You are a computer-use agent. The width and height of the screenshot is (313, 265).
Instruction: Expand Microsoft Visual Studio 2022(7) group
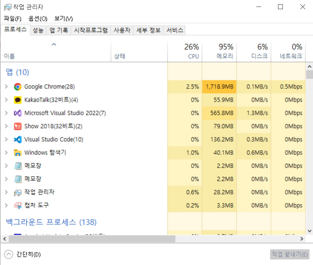[6, 113]
